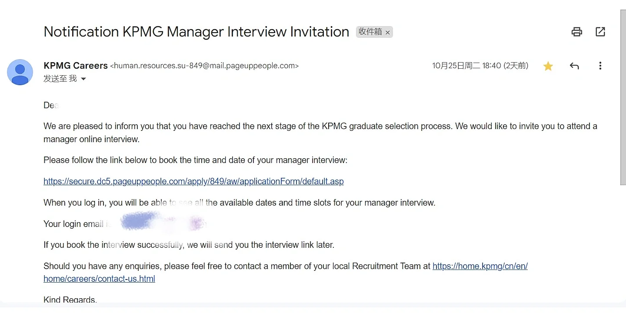Click the second line of contact-us.html link
The width and height of the screenshot is (626, 313).
point(99,279)
